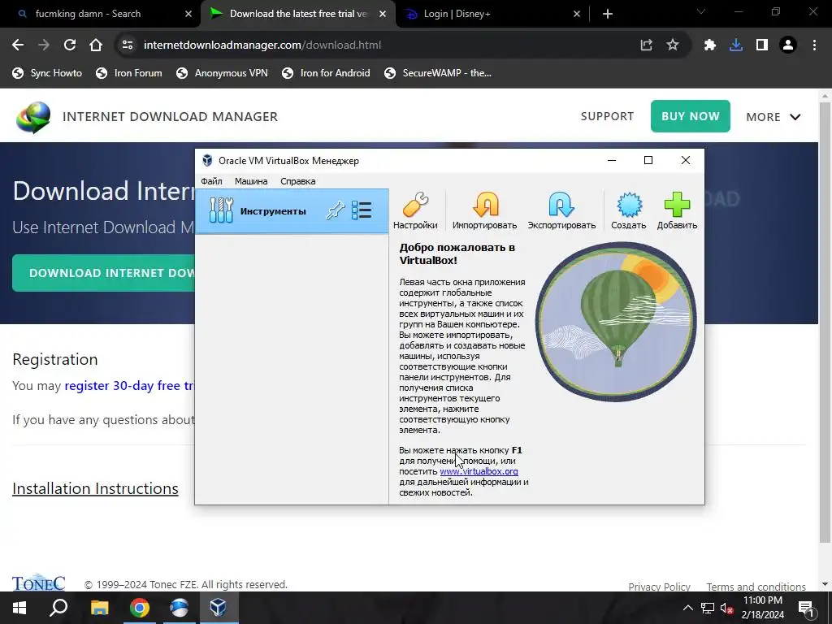832x624 pixels.
Task: Open the Iron for Android bookmark
Action: (326, 73)
